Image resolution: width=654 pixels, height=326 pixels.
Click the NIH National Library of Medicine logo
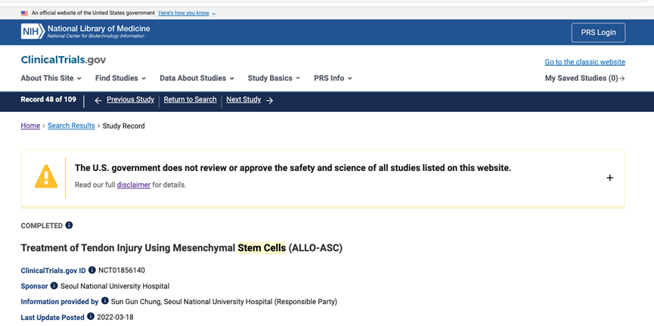pyautogui.click(x=85, y=31)
